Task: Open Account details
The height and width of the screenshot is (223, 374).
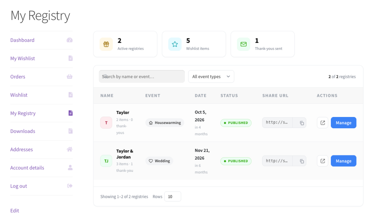Action: [27, 168]
